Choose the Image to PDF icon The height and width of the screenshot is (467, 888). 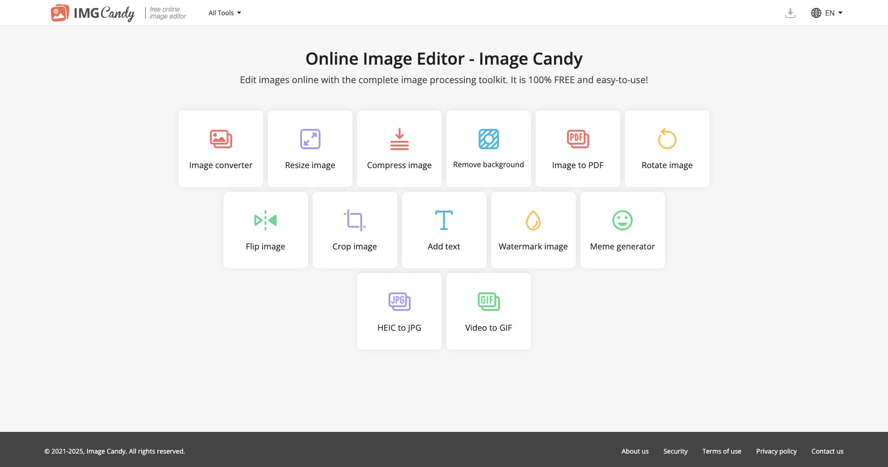click(578, 139)
